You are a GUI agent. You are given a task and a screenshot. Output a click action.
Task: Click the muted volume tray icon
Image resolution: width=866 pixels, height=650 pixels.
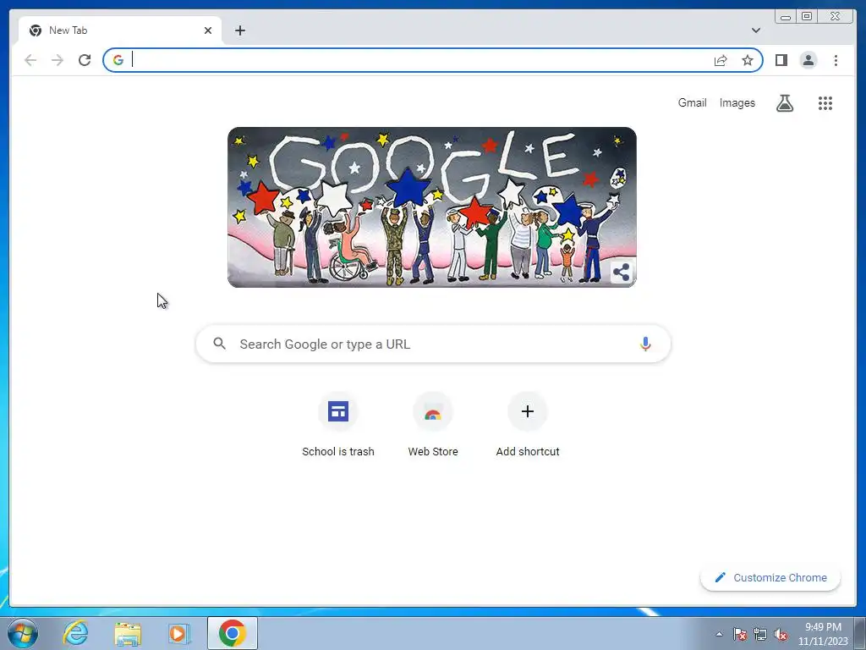tap(781, 634)
